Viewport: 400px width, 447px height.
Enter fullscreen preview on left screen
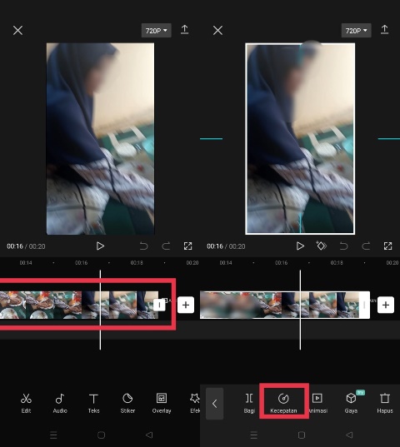click(x=187, y=246)
